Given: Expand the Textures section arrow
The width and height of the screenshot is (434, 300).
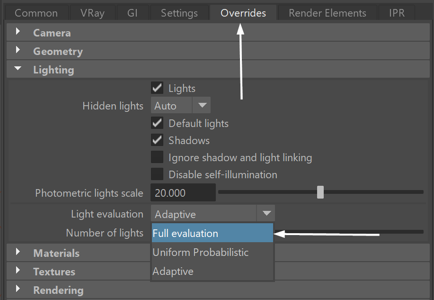Looking at the screenshot, I should [x=18, y=270].
